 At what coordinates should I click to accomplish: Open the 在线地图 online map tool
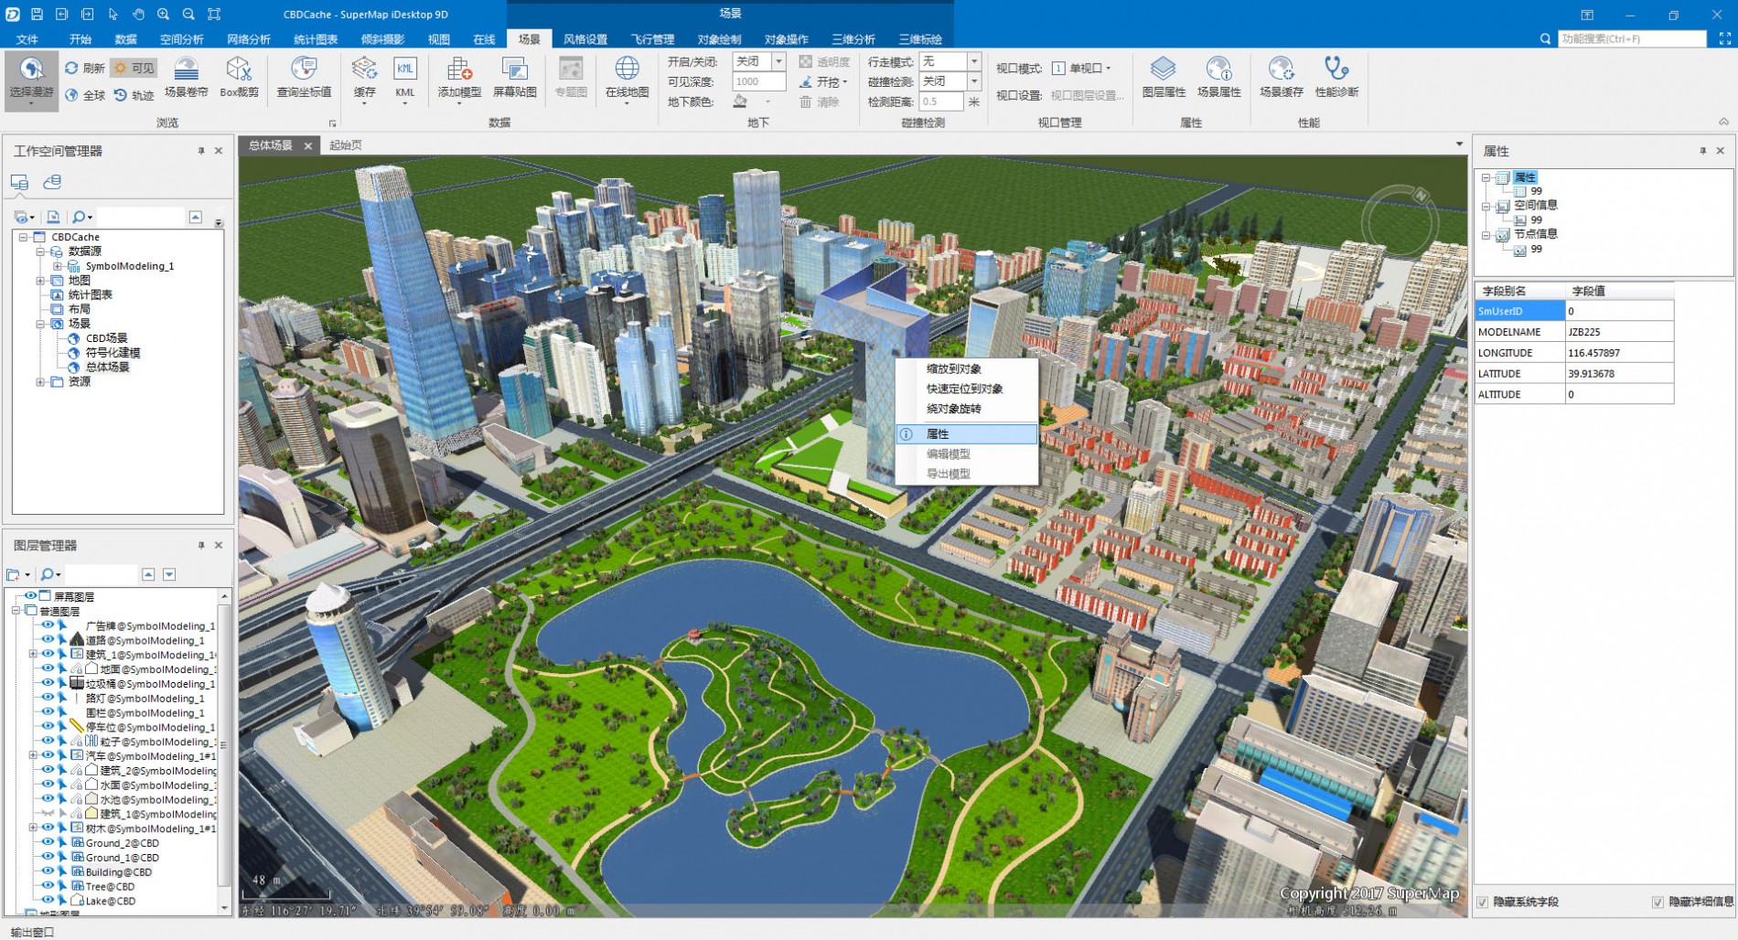pyautogui.click(x=627, y=80)
